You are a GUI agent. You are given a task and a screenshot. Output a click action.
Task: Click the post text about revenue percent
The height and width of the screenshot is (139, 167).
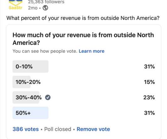83,18
